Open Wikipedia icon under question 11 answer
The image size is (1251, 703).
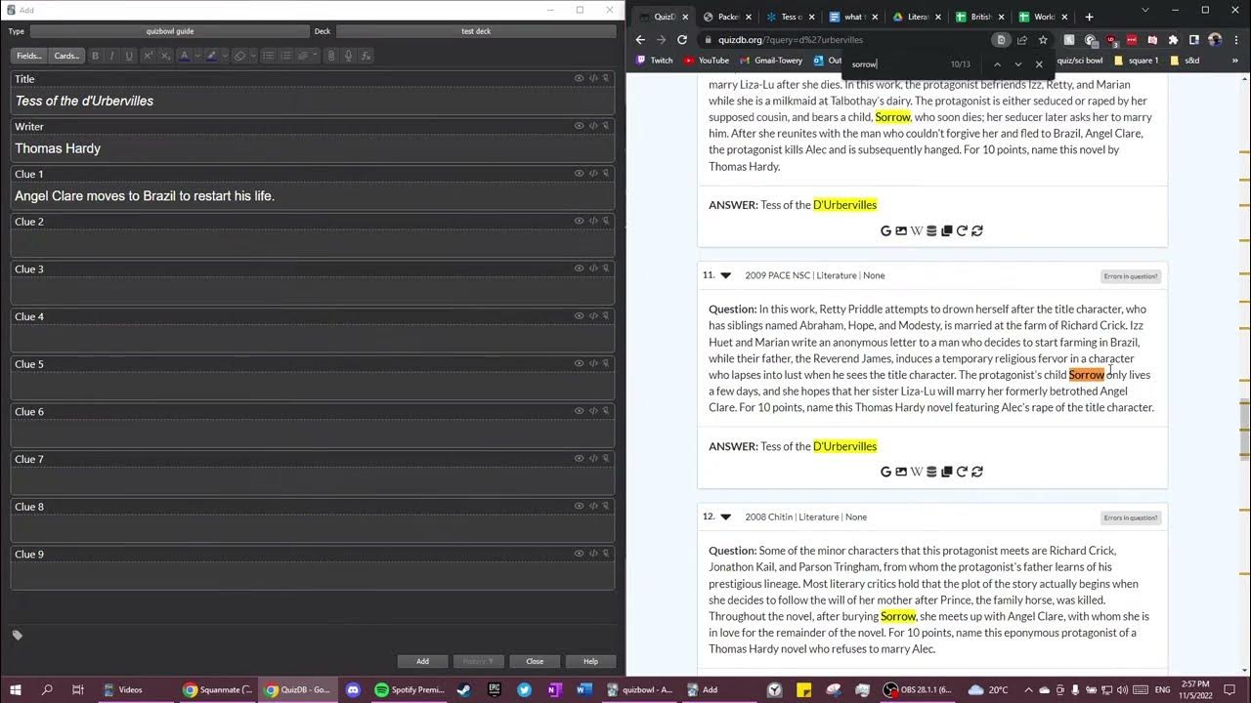pyautogui.click(x=916, y=472)
